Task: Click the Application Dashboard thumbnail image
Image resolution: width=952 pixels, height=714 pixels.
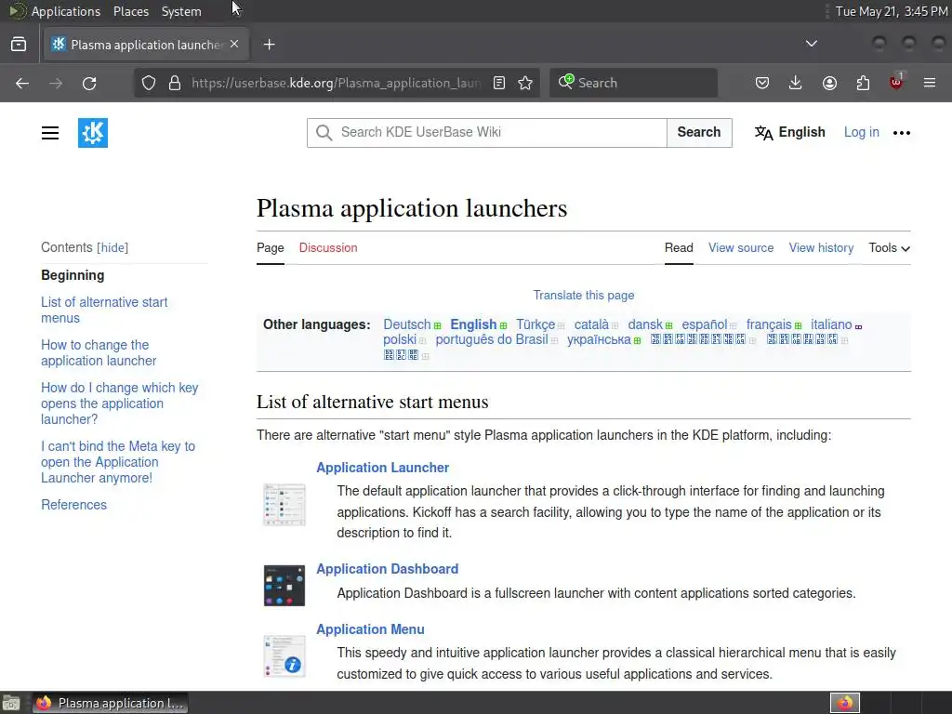Action: (x=284, y=586)
